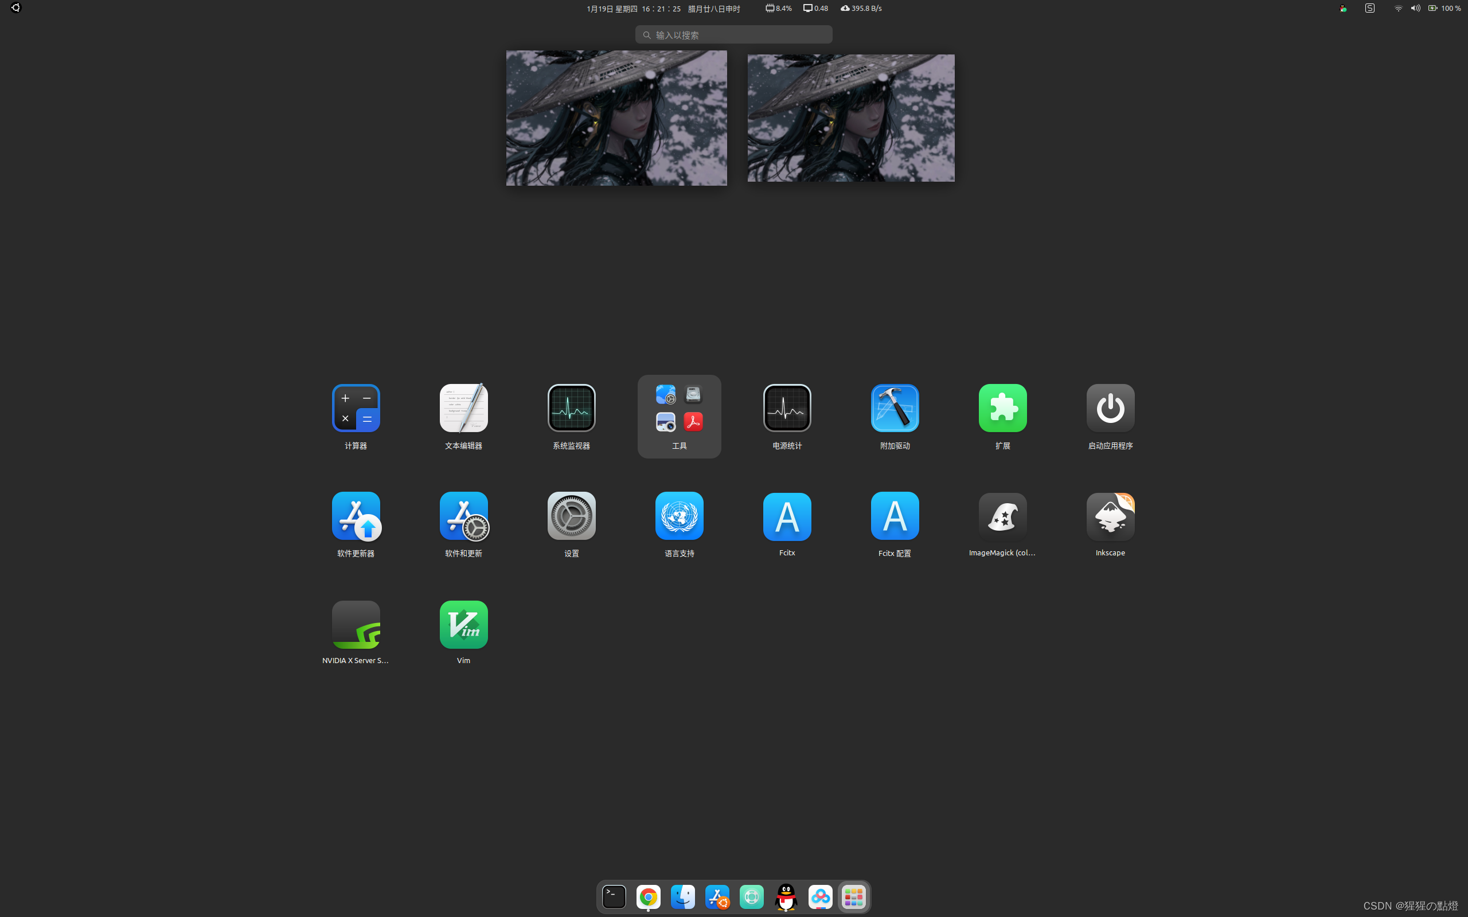Launch 文本编辑器 text editor
Screen dimensions: 1468x917
[x=463, y=416]
